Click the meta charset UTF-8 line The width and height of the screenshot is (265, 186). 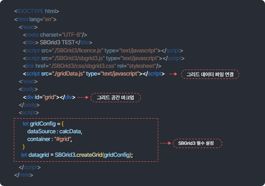coord(57,35)
